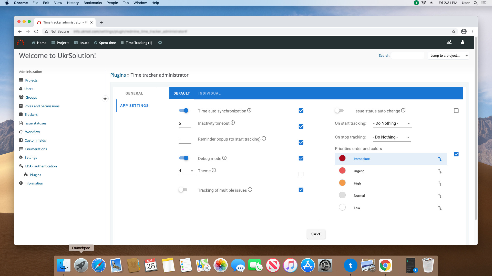Open the On stop tracking dropdown

pos(392,137)
